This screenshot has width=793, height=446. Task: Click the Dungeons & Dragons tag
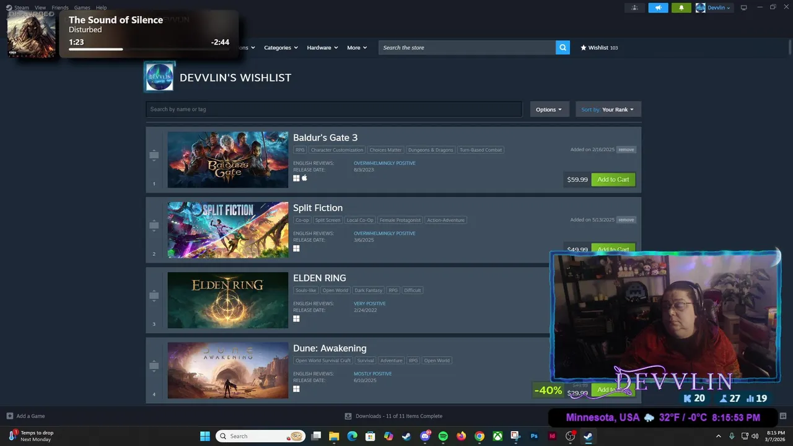[431, 150]
